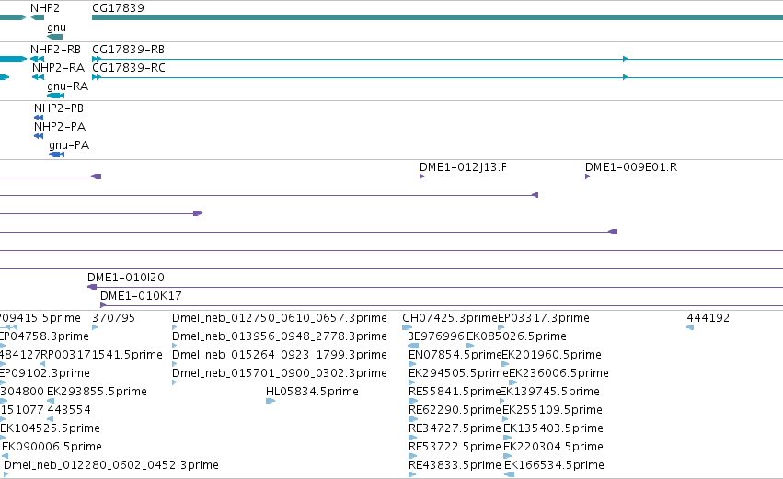This screenshot has height=479, width=783.
Task: Open Dmel_neb_015264_0923_1799.3prime feature
Action: click(x=279, y=355)
